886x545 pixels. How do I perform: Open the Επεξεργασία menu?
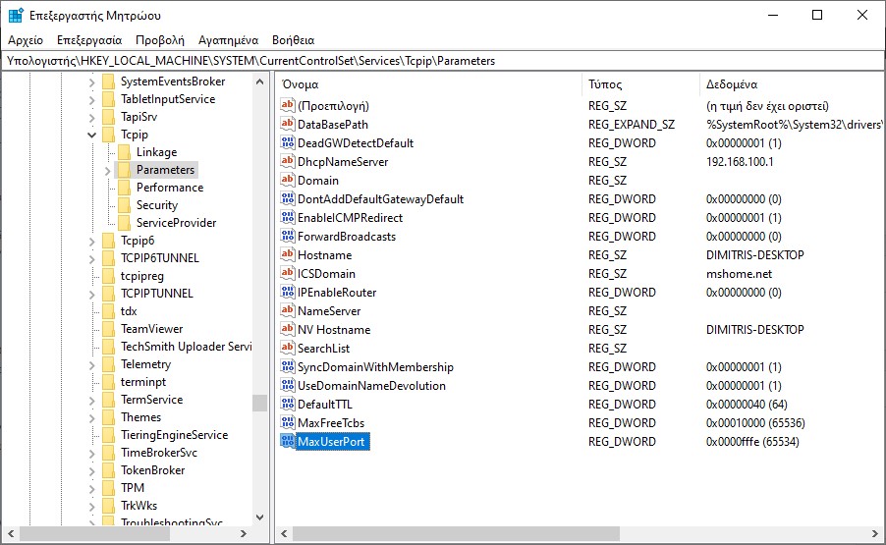point(89,40)
